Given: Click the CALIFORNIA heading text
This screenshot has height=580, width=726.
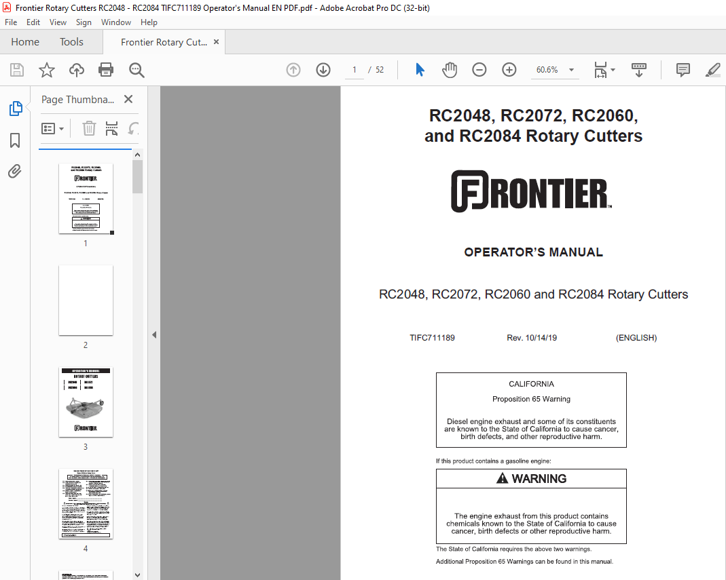Looking at the screenshot, I should (531, 384).
